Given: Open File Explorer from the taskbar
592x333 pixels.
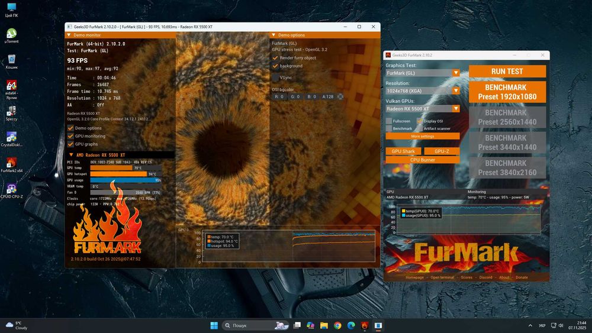Looking at the screenshot, I should [x=324, y=325].
